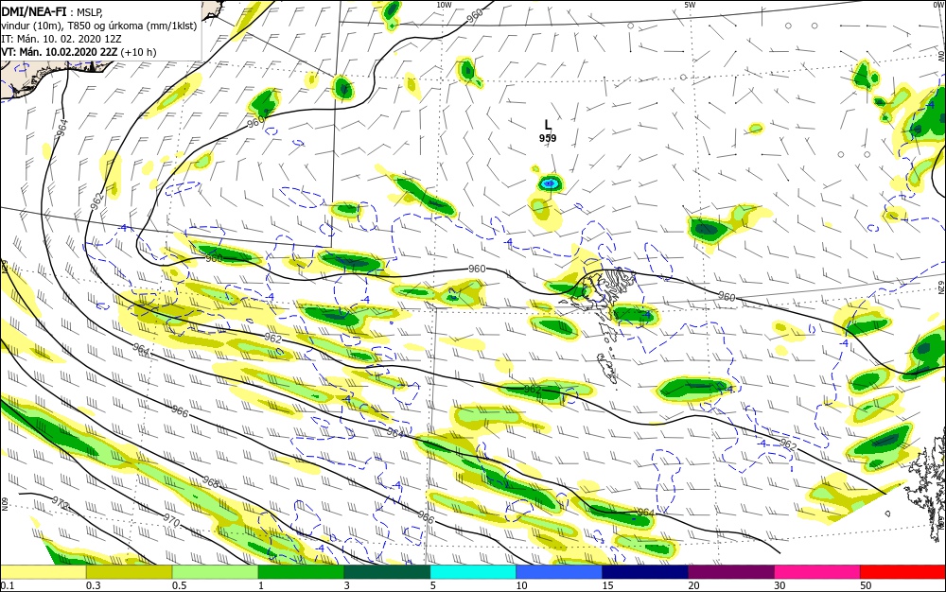Viewport: 946px width, 592px height.
Task: Click the purple 20–30 legend swatch
Action: coord(730,572)
